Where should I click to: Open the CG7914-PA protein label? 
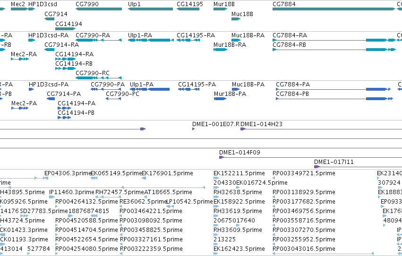click(x=64, y=94)
